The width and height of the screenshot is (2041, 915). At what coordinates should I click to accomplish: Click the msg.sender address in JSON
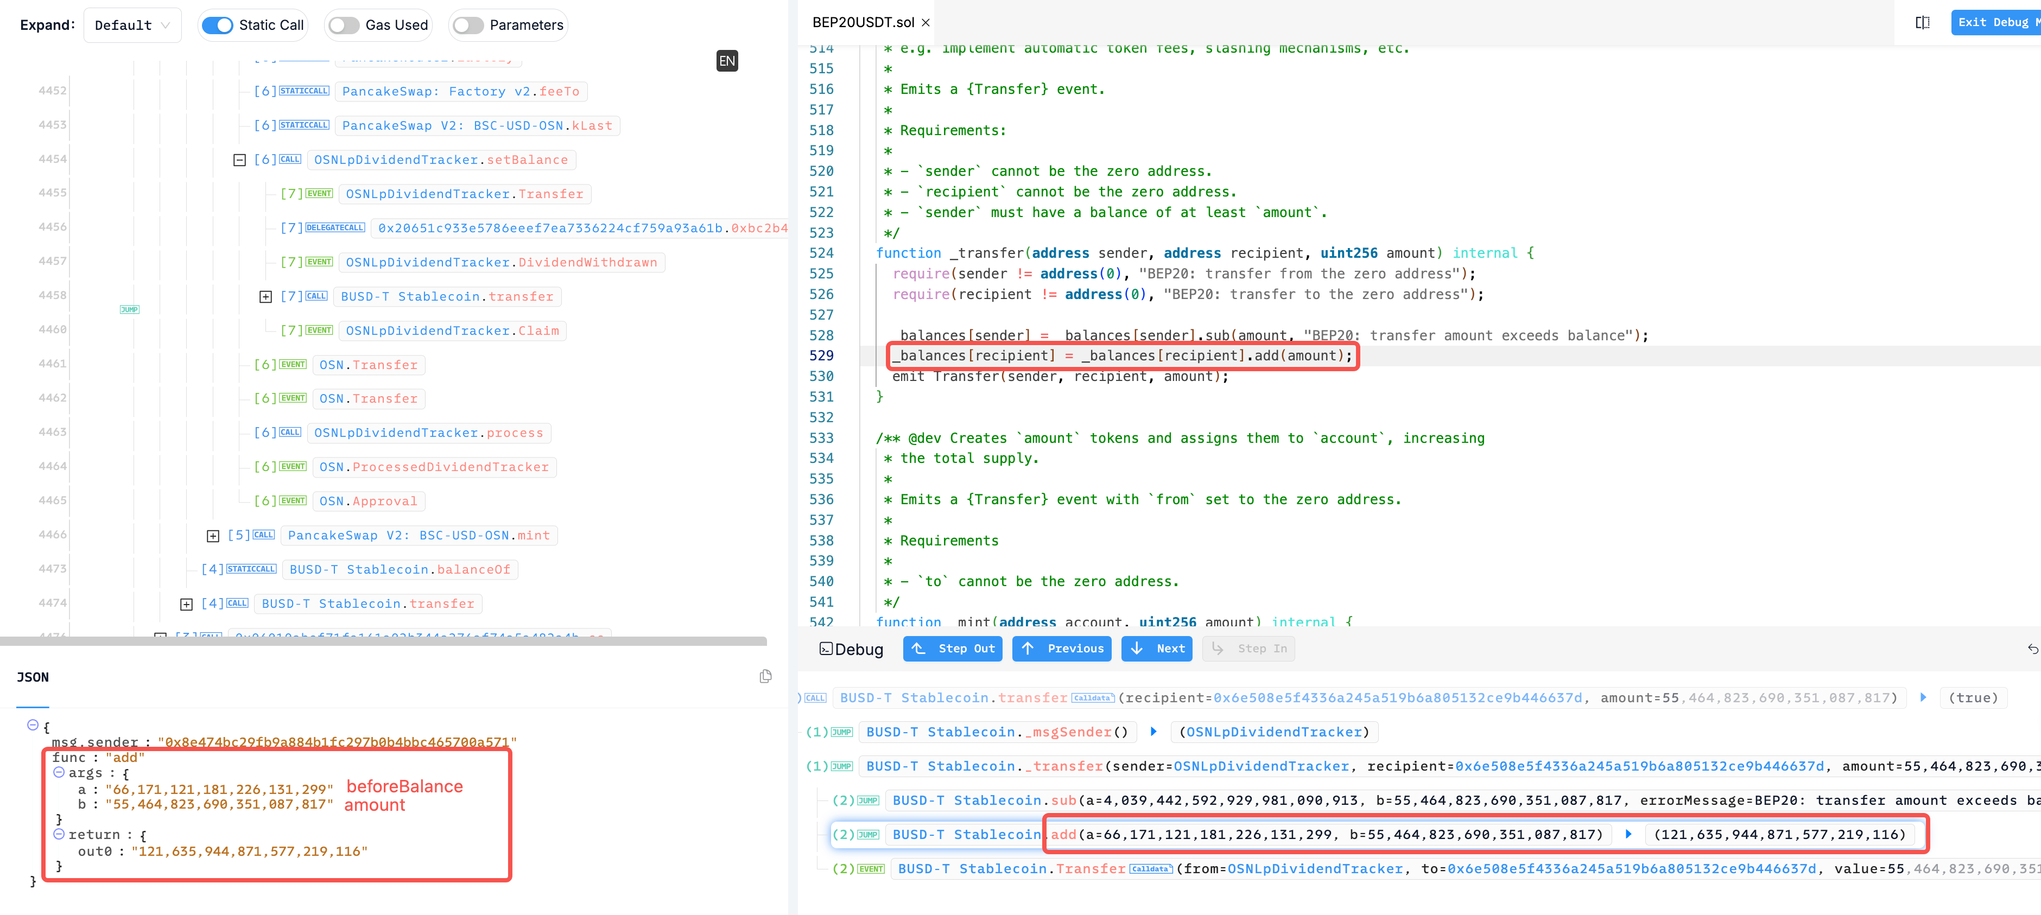click(337, 742)
